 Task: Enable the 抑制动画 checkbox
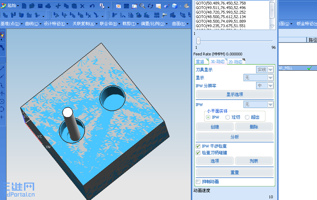198,182
